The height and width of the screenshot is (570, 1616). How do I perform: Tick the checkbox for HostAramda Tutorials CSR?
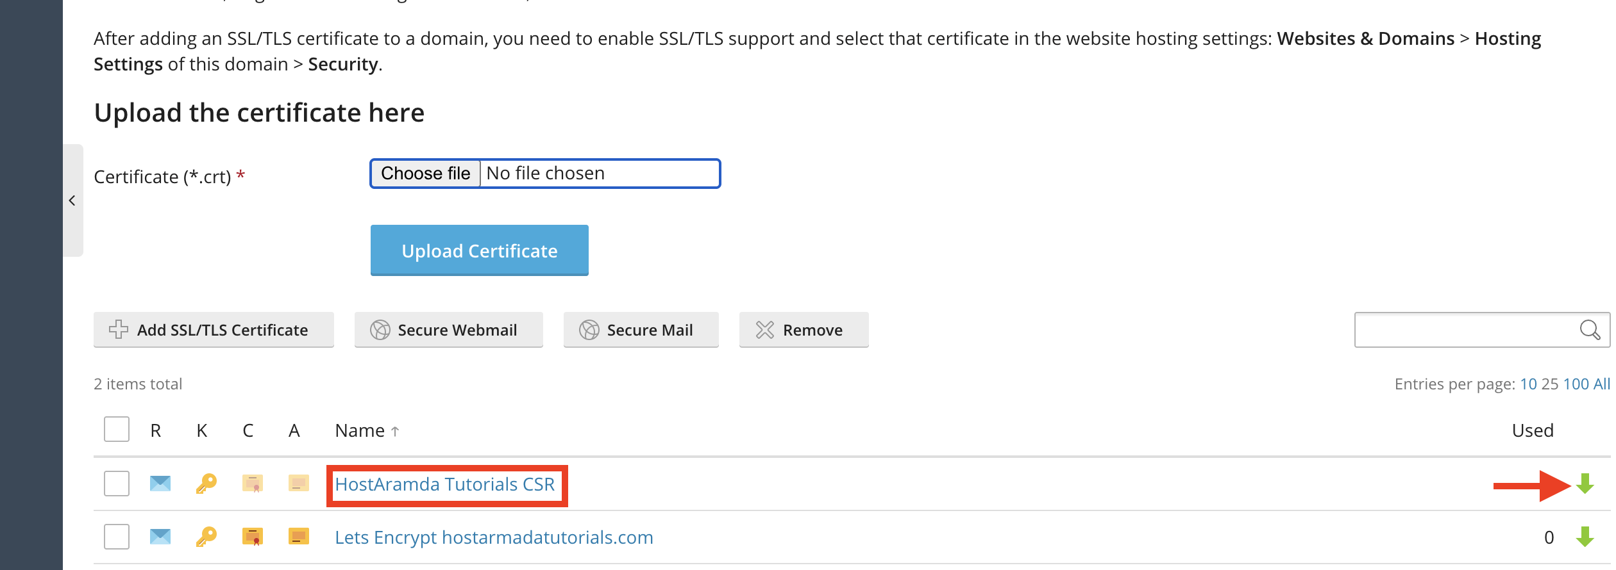[x=117, y=484]
